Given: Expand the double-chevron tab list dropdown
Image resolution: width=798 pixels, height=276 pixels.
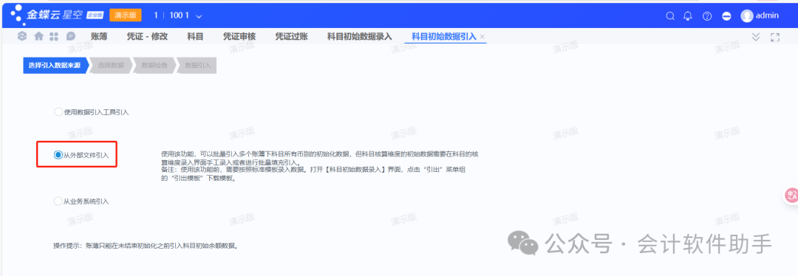Looking at the screenshot, I should (x=756, y=37).
